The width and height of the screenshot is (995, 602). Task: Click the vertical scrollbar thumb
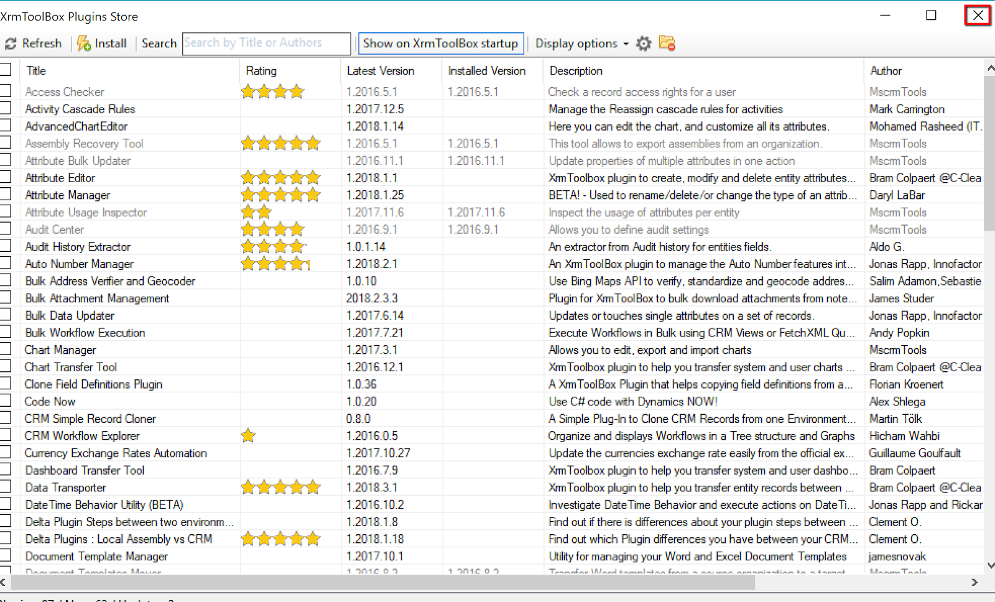[989, 153]
